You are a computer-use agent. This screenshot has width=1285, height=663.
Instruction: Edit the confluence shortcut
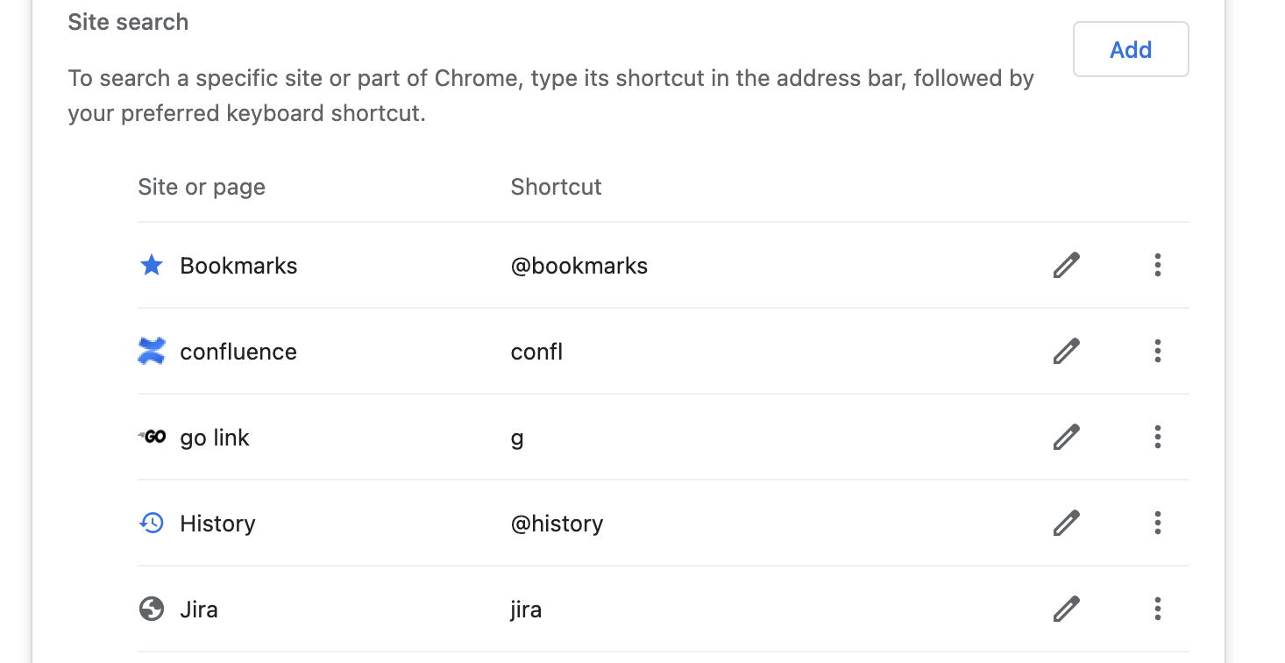tap(1066, 351)
